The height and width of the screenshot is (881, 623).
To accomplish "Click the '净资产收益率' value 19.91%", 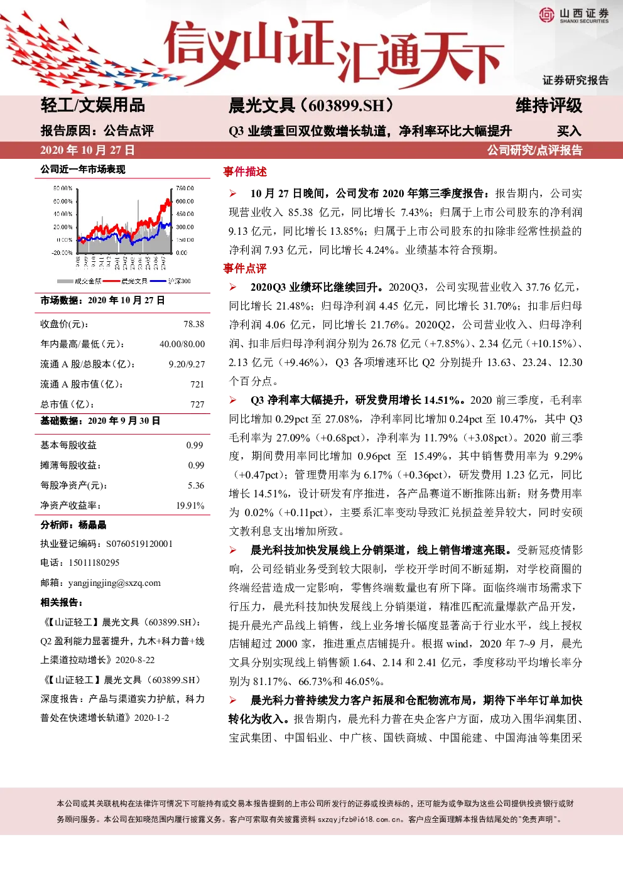I will pos(190,505).
